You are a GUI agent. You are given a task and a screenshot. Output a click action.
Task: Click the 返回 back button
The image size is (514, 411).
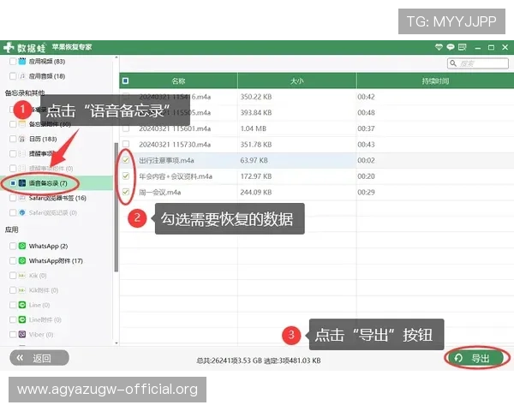[x=39, y=358]
